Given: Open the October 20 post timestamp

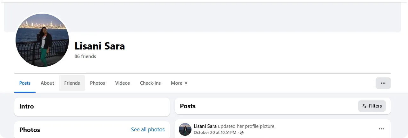Looking at the screenshot, I should click(215, 132).
